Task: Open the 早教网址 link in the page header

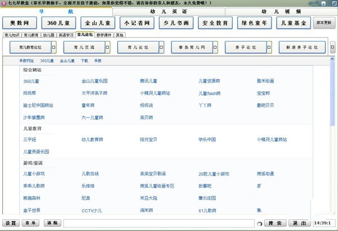Action: (x=26, y=61)
